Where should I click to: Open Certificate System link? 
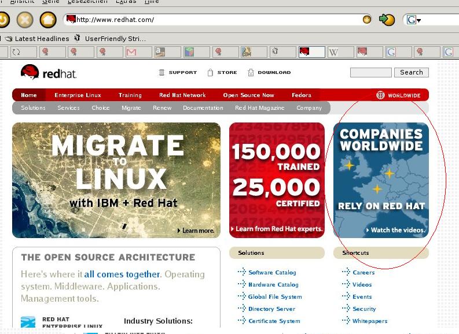(274, 321)
